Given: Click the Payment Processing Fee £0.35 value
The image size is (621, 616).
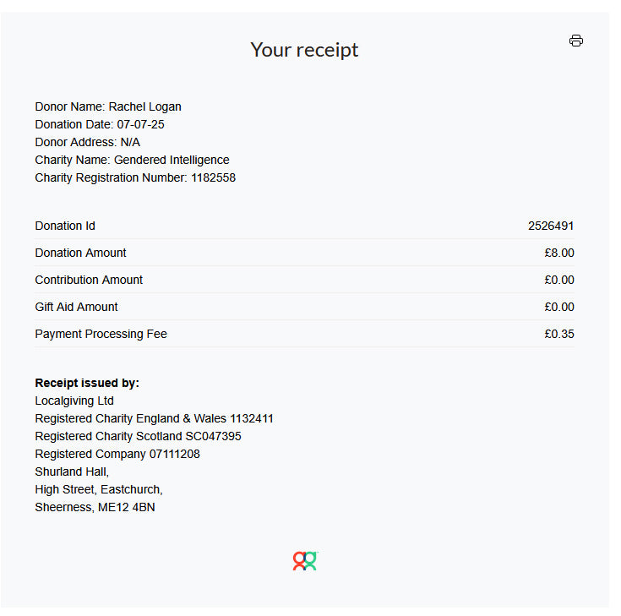Looking at the screenshot, I should coord(559,334).
